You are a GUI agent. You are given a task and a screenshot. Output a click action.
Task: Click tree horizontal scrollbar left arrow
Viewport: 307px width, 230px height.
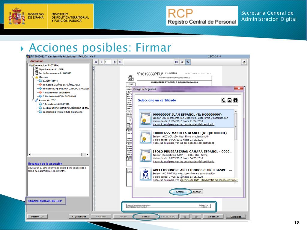pyautogui.click(x=30, y=155)
